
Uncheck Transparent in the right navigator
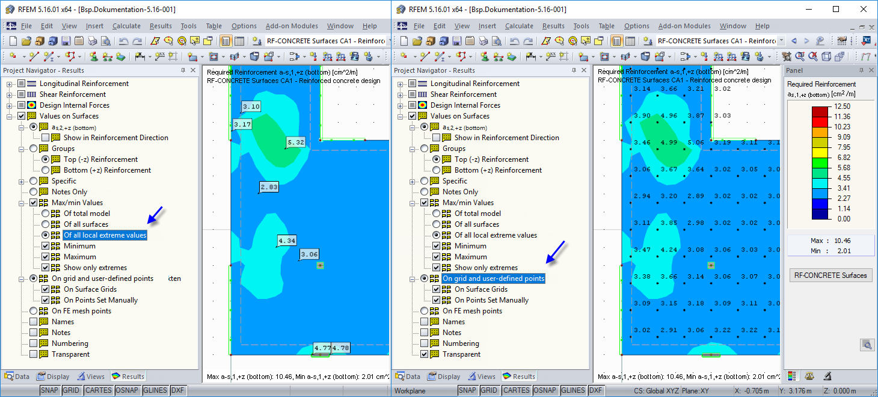[x=425, y=354]
